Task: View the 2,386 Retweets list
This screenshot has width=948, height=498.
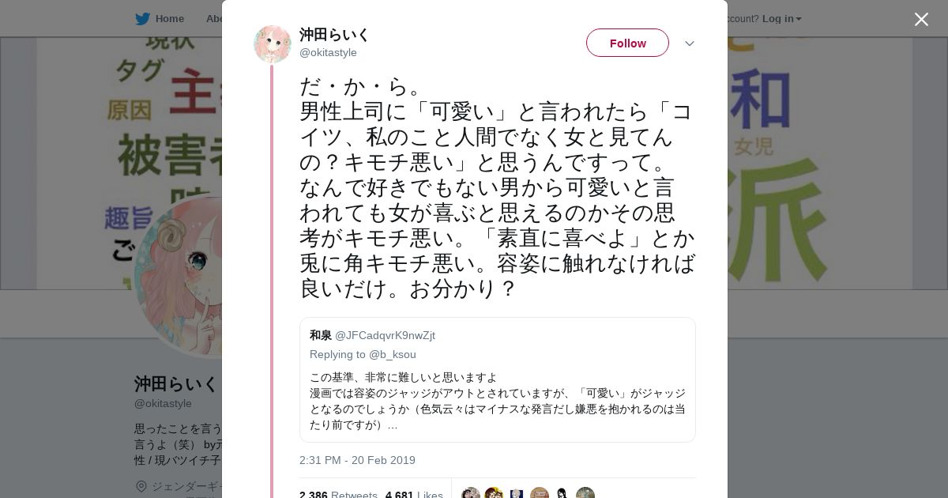Action: pyautogui.click(x=338, y=495)
